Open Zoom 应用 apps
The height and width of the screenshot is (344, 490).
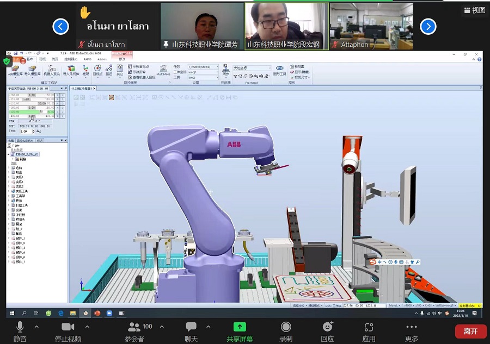(369, 332)
